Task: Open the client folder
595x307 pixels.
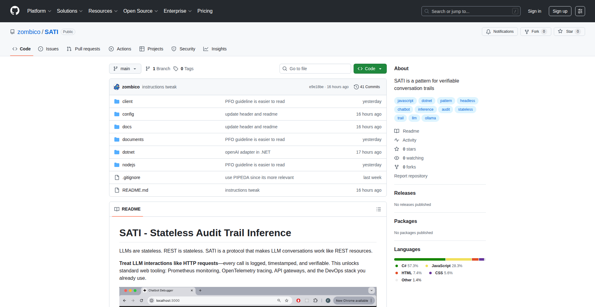Action: coord(127,101)
